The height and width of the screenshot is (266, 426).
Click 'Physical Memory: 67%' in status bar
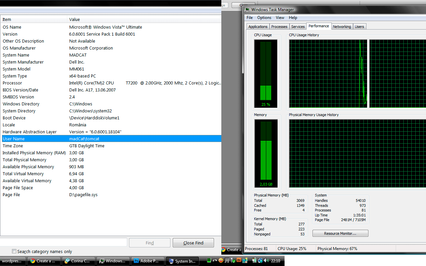pyautogui.click(x=337, y=249)
